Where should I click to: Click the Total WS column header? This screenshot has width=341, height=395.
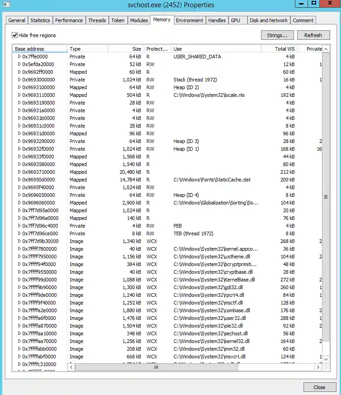point(279,49)
